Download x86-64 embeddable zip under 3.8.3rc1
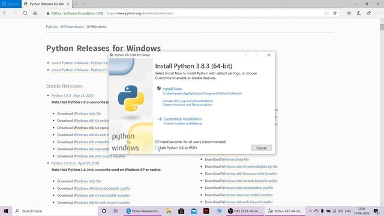 coord(102,188)
